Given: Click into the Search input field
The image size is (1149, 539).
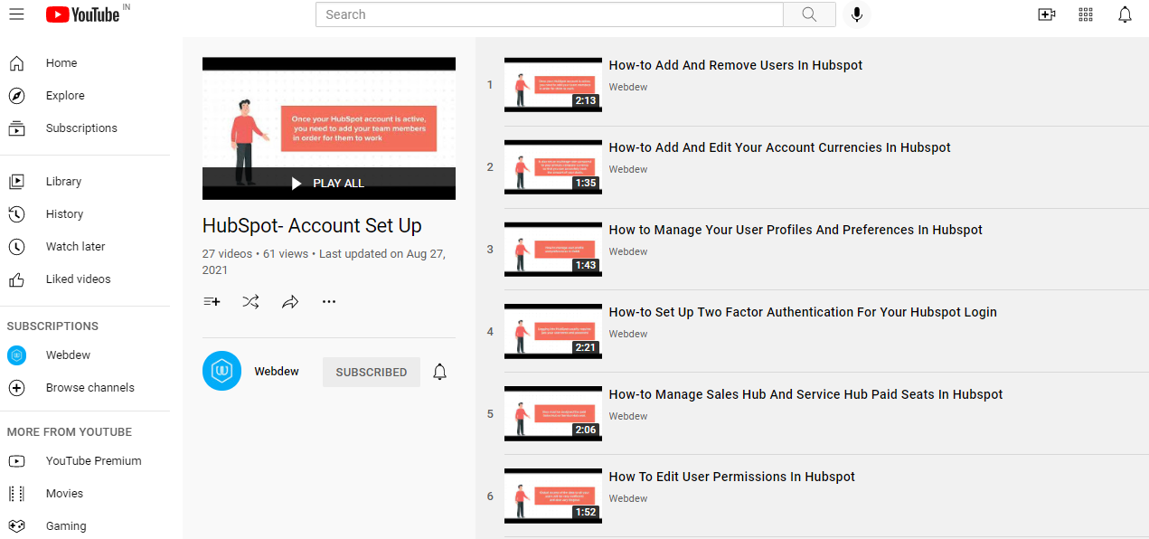Looking at the screenshot, I should pos(549,14).
